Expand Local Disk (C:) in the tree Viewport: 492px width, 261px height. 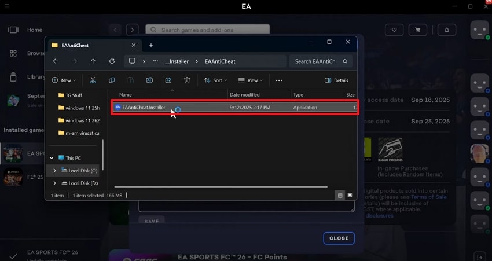(x=54, y=170)
